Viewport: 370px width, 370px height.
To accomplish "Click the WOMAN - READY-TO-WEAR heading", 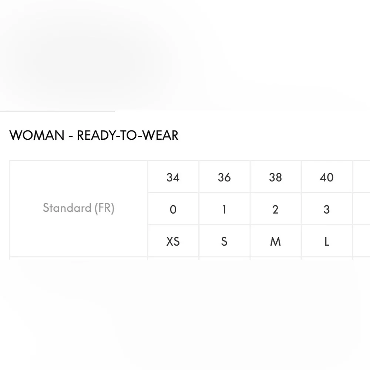I will coord(94,135).
